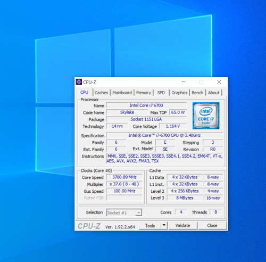
Task: Click the Validate button
Action: click(183, 226)
